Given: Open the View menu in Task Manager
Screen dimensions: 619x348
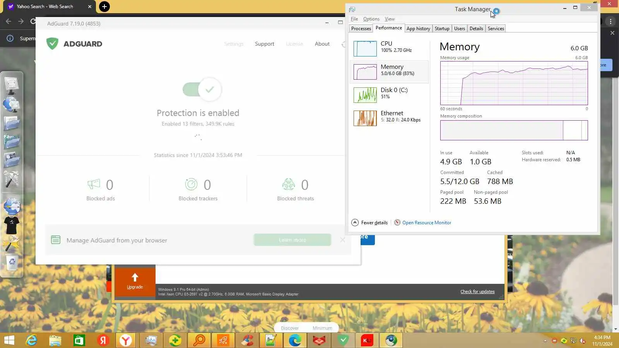Looking at the screenshot, I should pos(390,19).
